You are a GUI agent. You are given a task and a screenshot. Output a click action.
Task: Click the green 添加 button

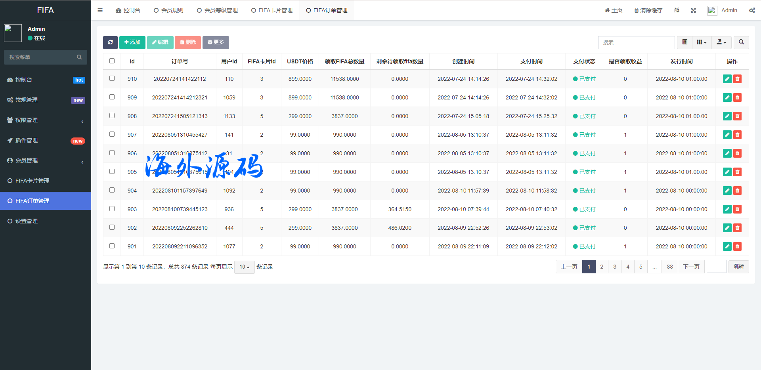coord(132,42)
